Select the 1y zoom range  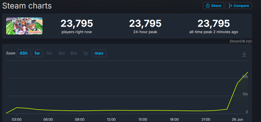pos(86,53)
